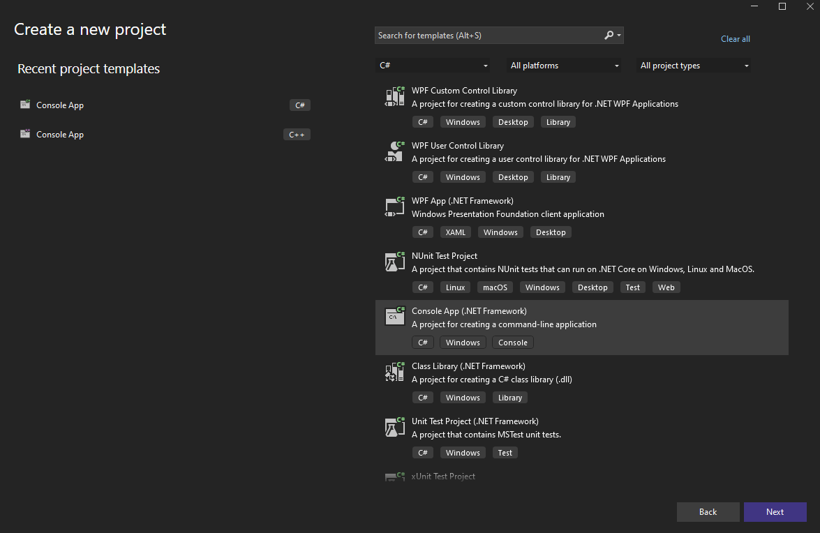Select recent Console App with C++ tag
Image resolution: width=820 pixels, height=533 pixels.
coord(165,134)
